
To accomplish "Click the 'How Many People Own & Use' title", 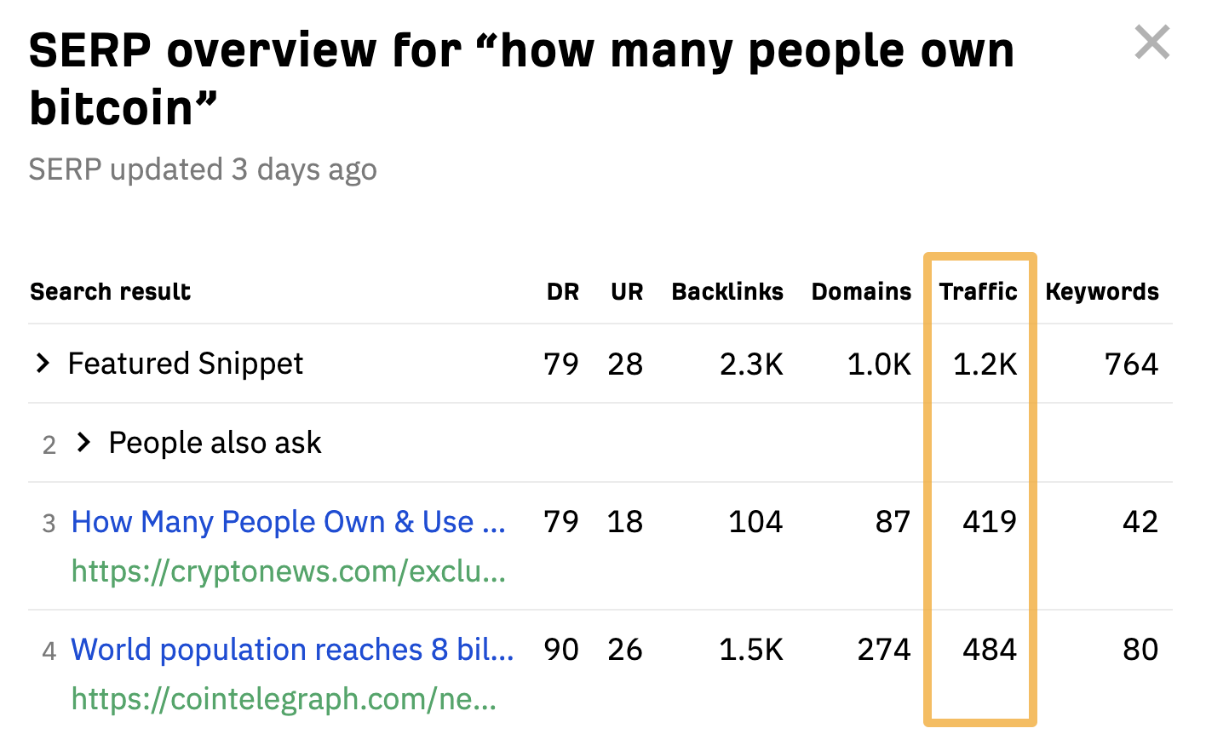I will (x=288, y=521).
